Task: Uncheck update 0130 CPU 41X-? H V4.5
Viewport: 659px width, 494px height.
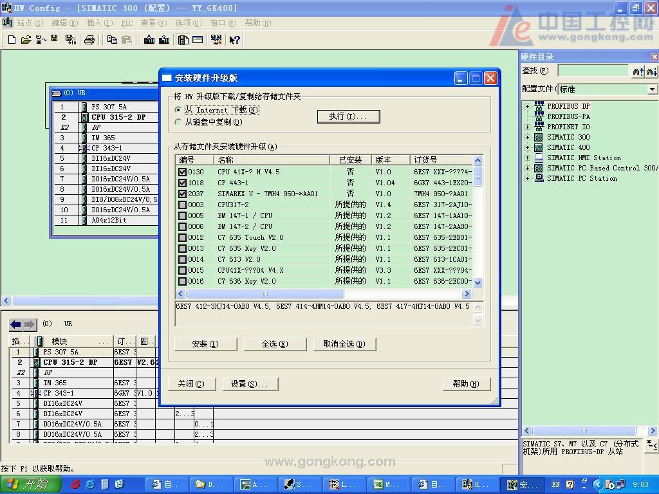Action: coord(182,172)
